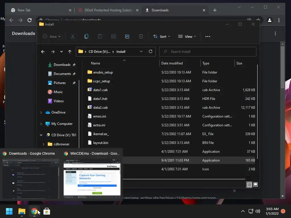Viewport: 291px width, 218px height.
Task: Go back in the Install Explorer window
Action: point(43,52)
